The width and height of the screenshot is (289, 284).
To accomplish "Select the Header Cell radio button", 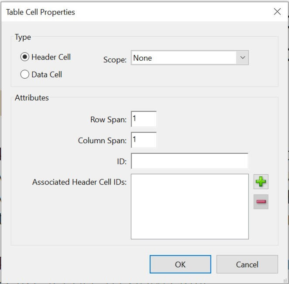I will [25, 57].
